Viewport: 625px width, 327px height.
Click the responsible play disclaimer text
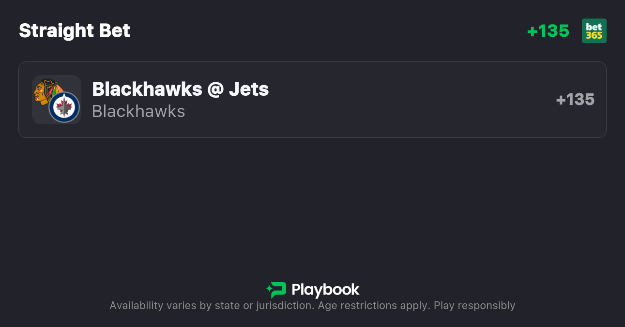312,305
